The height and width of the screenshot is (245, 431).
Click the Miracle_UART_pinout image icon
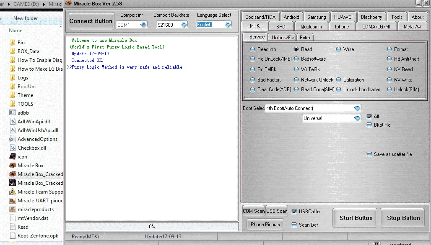coord(13,201)
